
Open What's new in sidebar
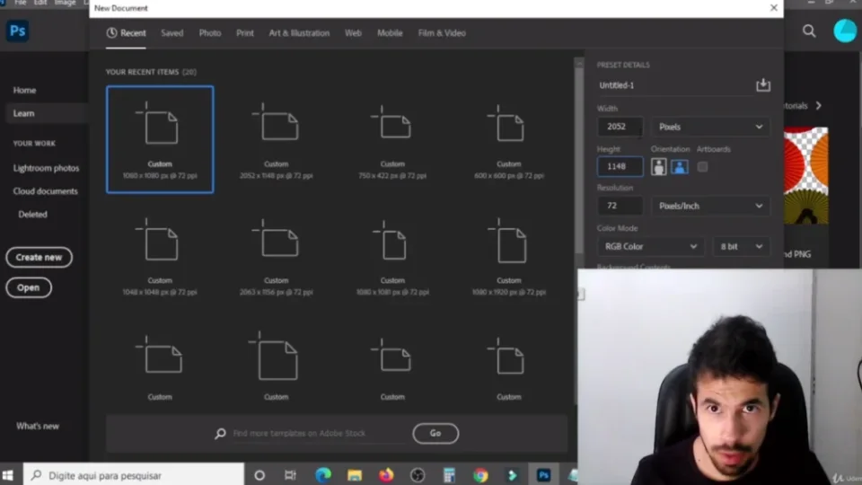(x=38, y=426)
